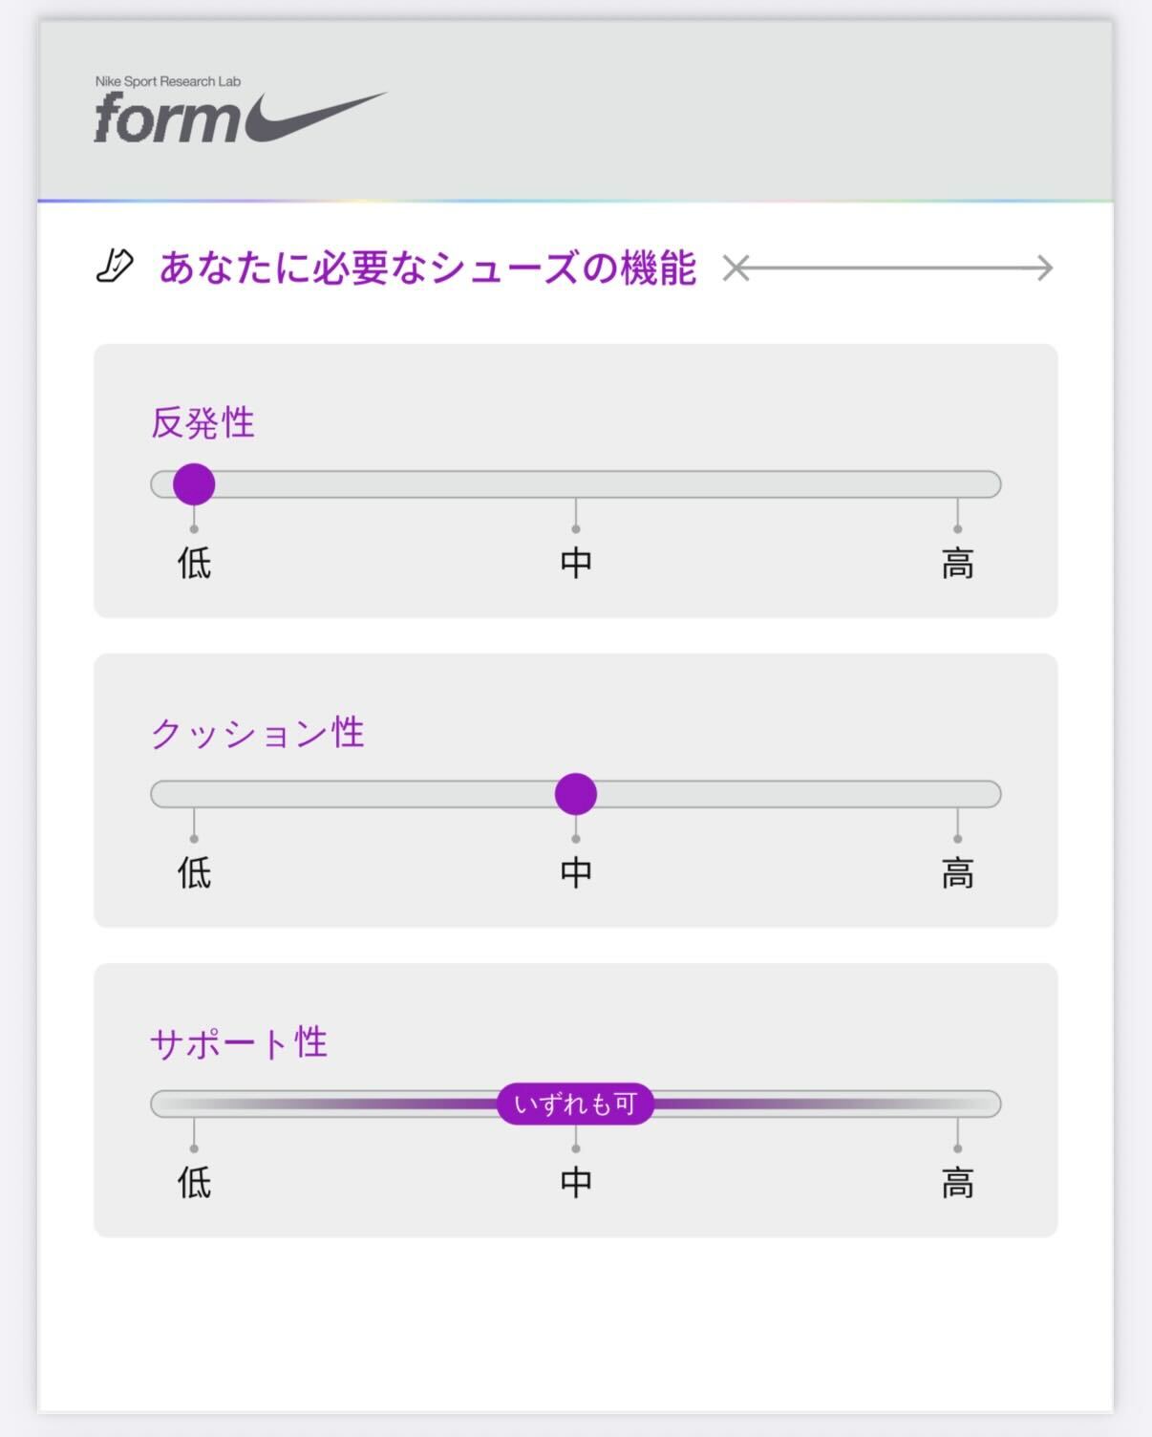The image size is (1152, 1437).
Task: Set クッション性 to 高 via its label
Action: (x=957, y=872)
